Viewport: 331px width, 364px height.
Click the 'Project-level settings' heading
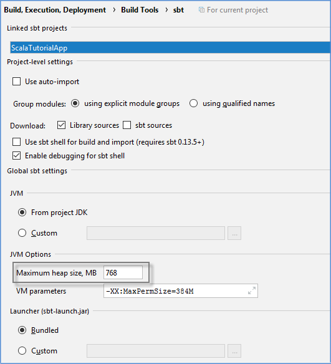[x=40, y=62]
